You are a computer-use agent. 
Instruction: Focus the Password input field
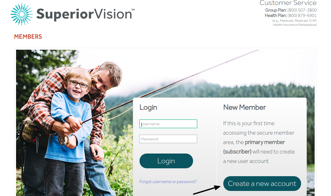coord(168,139)
